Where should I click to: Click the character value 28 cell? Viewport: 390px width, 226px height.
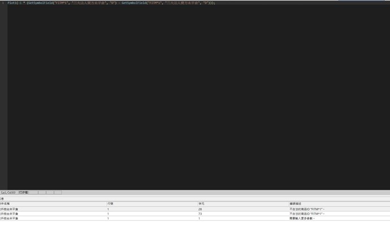[200, 210]
